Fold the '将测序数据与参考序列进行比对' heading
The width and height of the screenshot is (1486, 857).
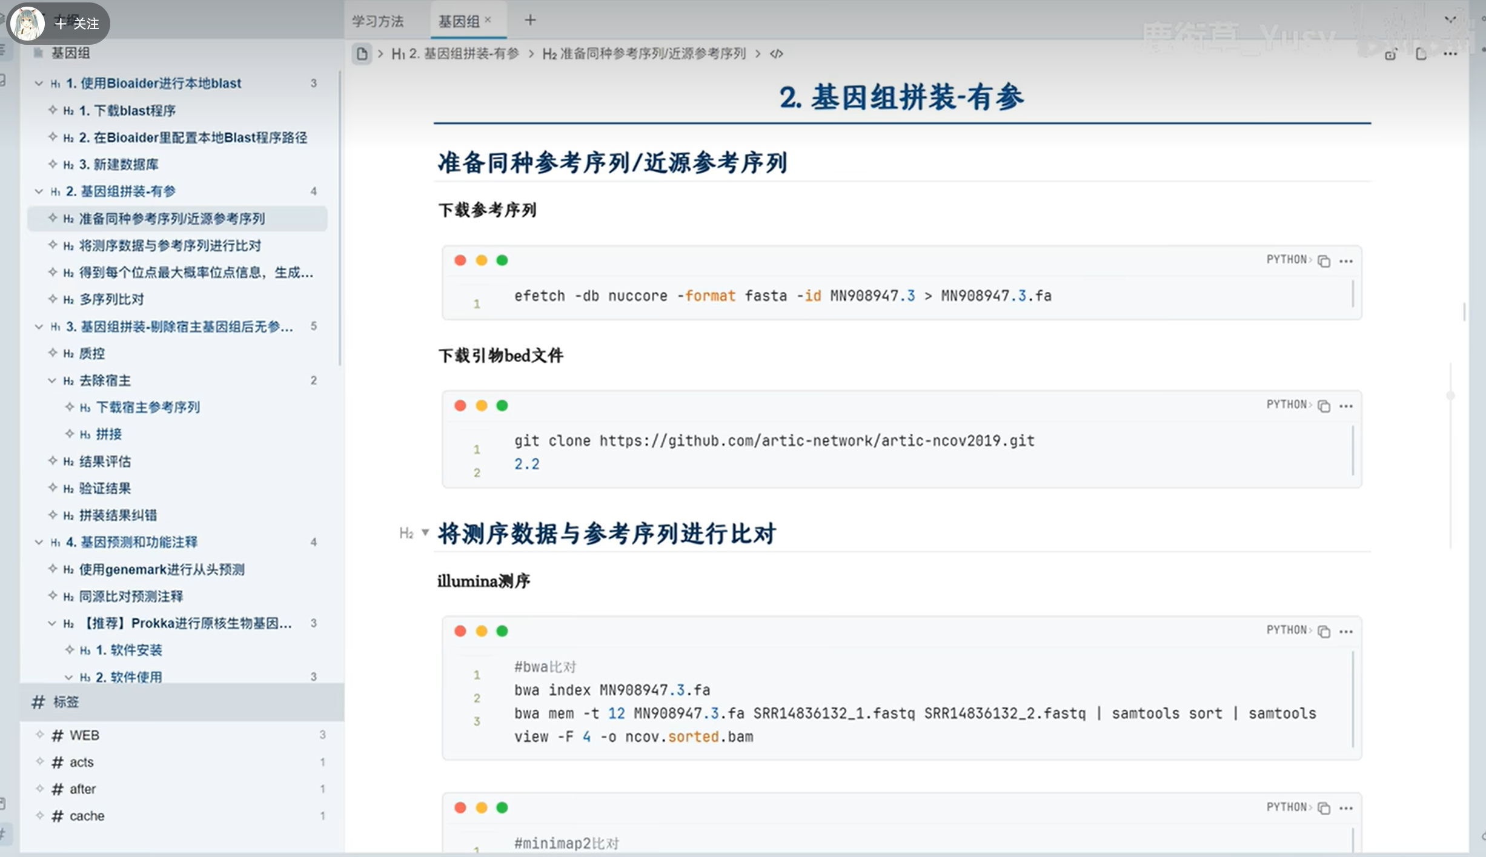425,532
